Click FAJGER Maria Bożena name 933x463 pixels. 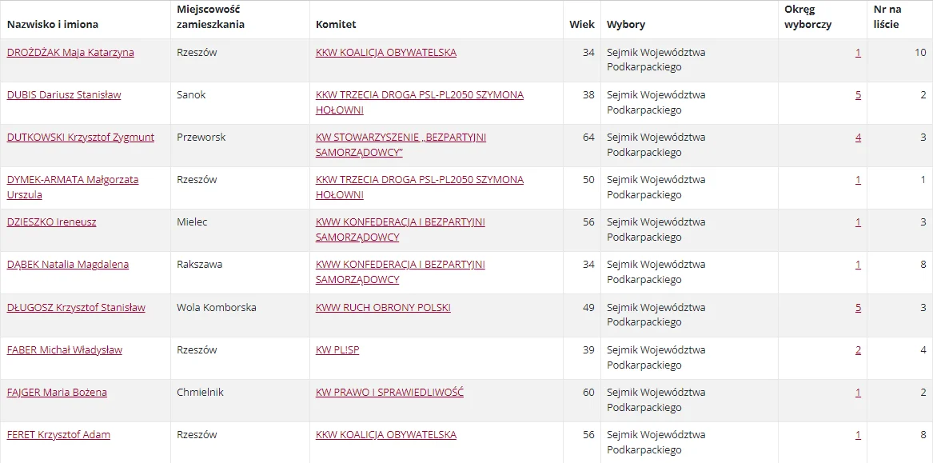[57, 393]
